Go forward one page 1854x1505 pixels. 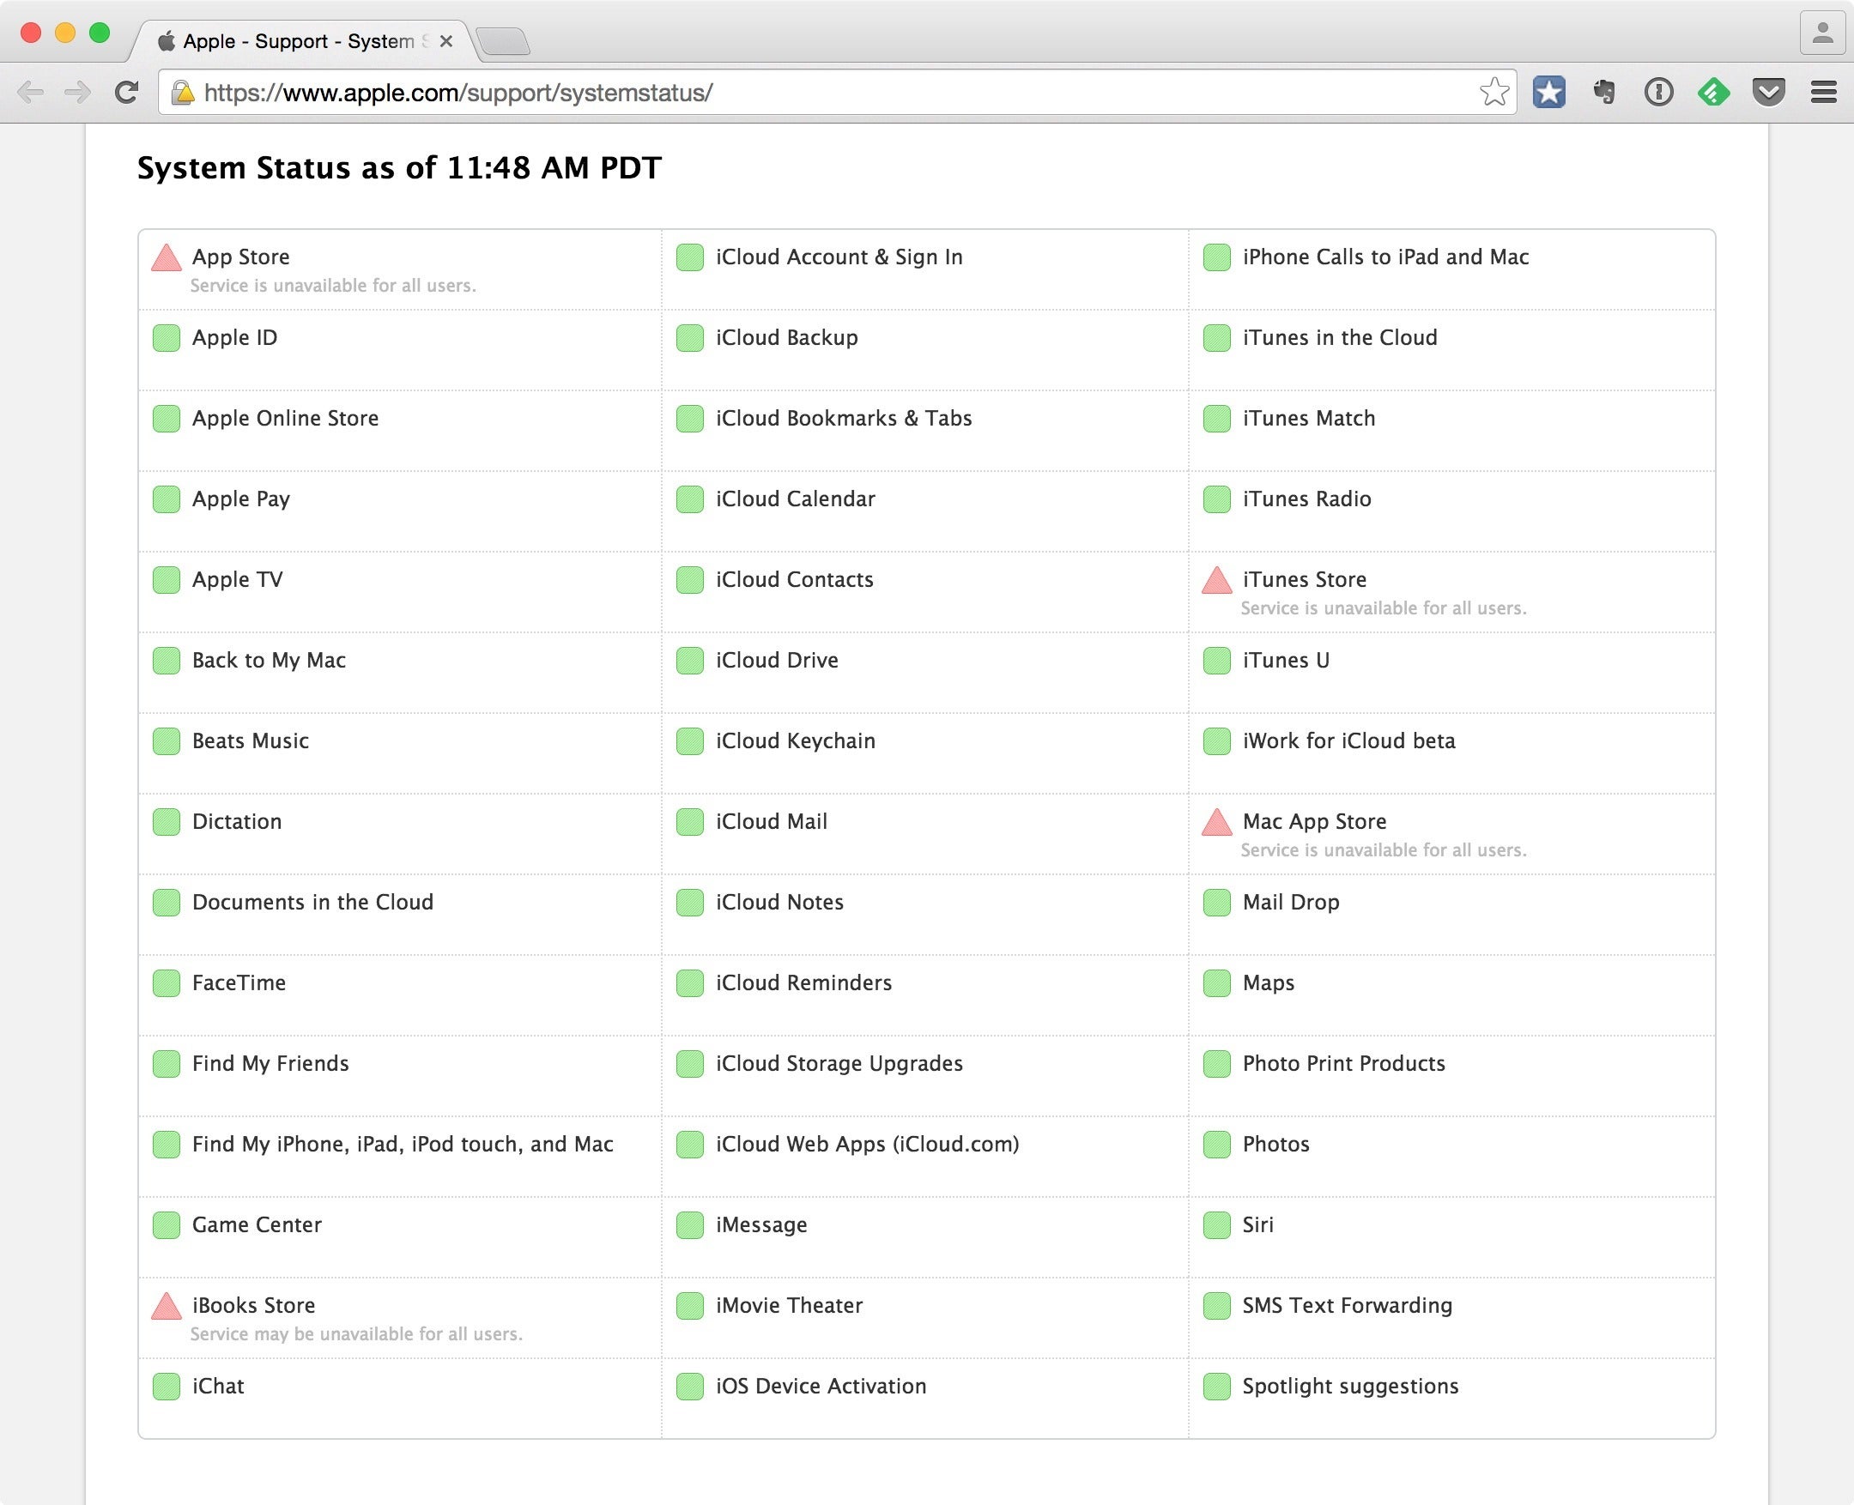pos(78,92)
